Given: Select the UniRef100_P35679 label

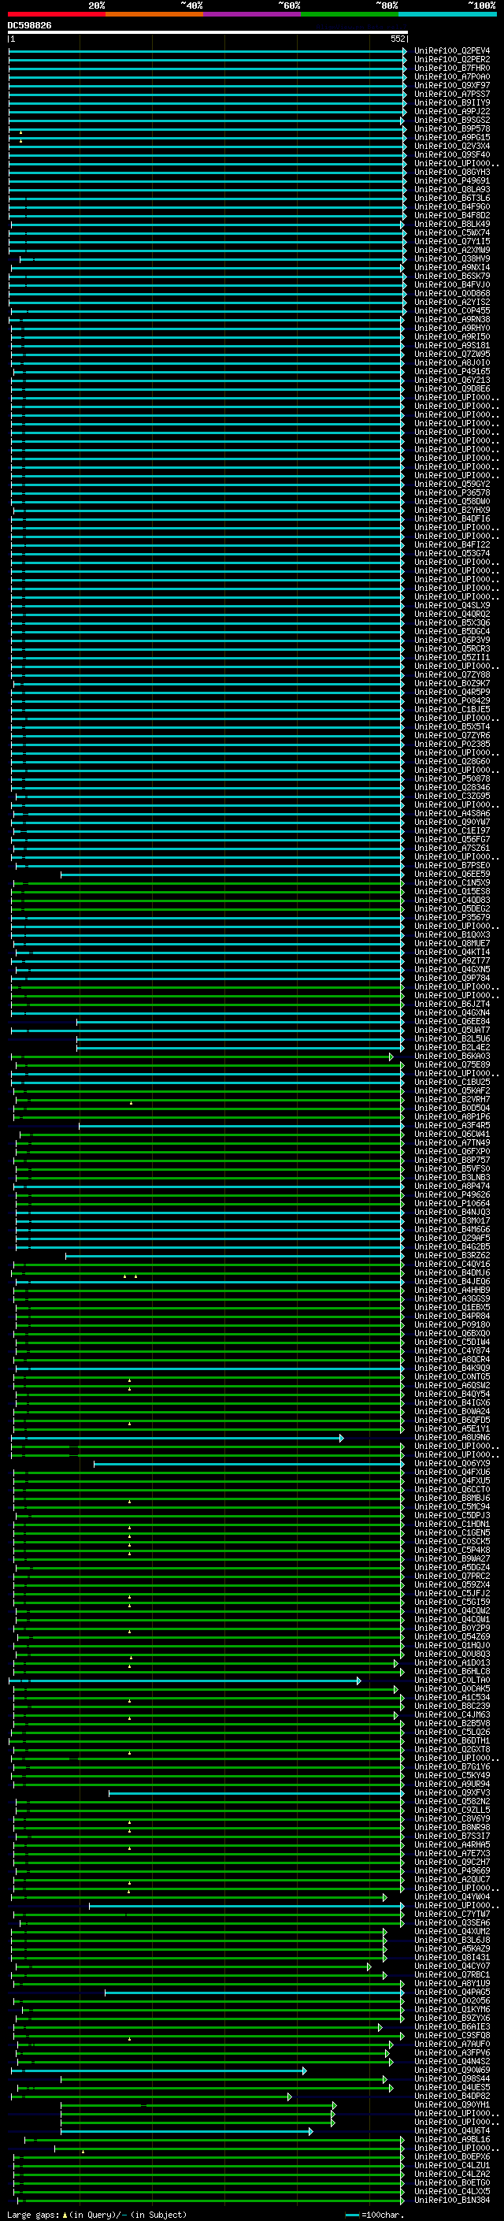Looking at the screenshot, I should click(452, 917).
